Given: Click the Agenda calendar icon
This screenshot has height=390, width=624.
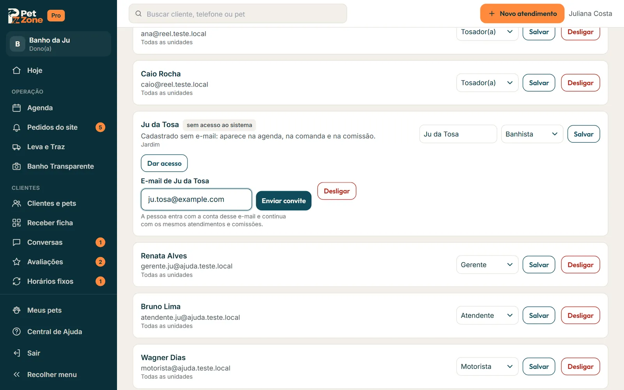Looking at the screenshot, I should pos(16,108).
